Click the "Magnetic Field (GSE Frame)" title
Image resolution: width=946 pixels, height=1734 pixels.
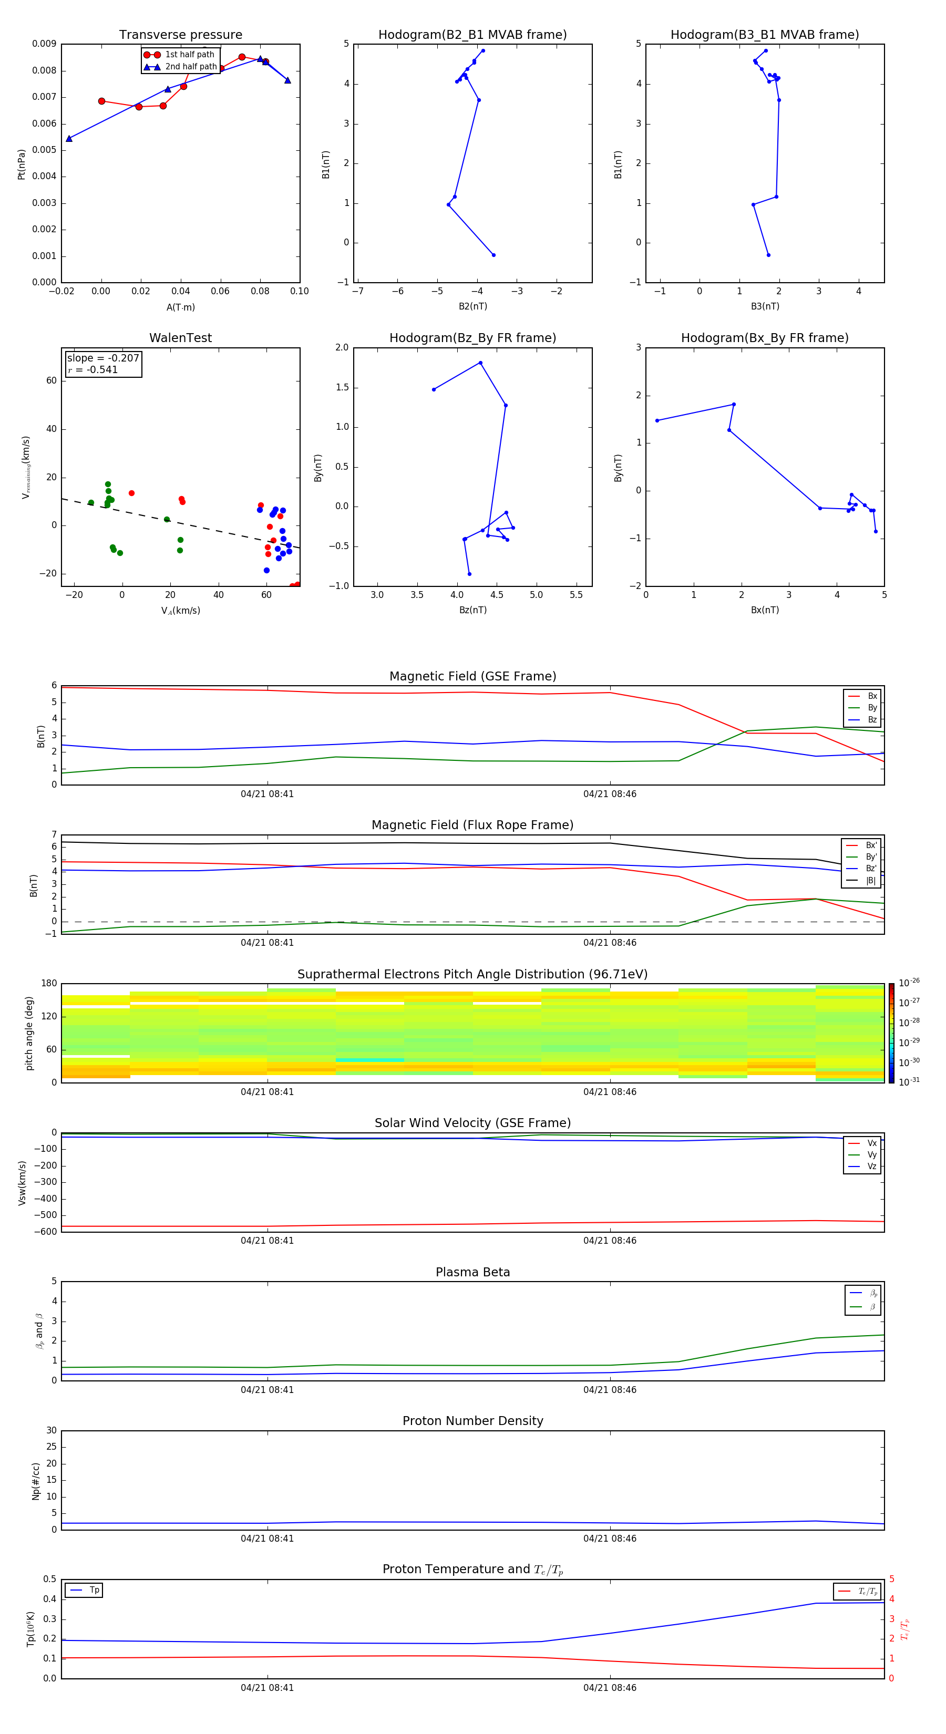[472, 676]
